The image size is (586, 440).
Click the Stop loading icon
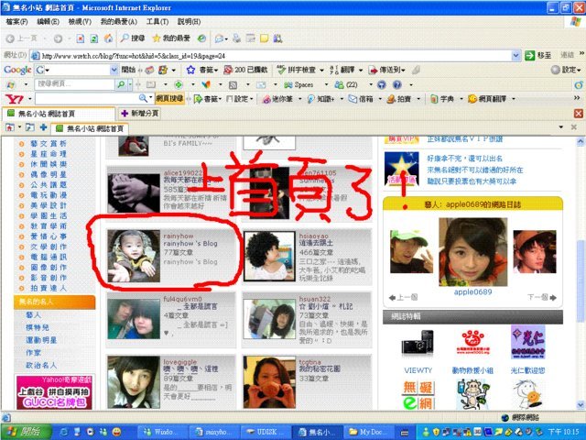81,38
